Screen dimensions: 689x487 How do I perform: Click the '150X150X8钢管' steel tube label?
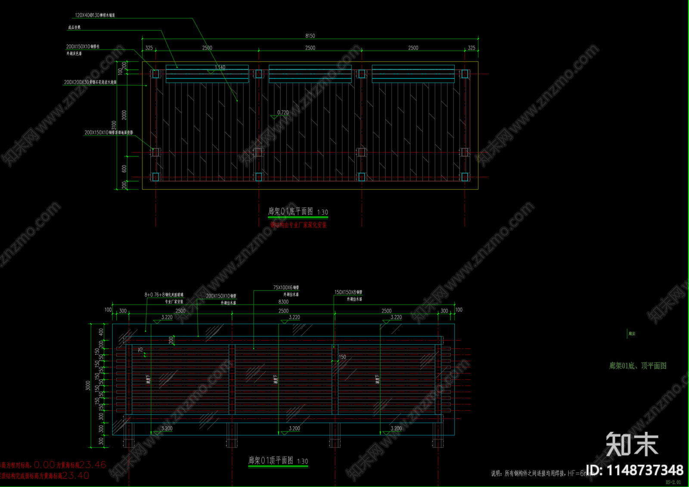tap(348, 292)
